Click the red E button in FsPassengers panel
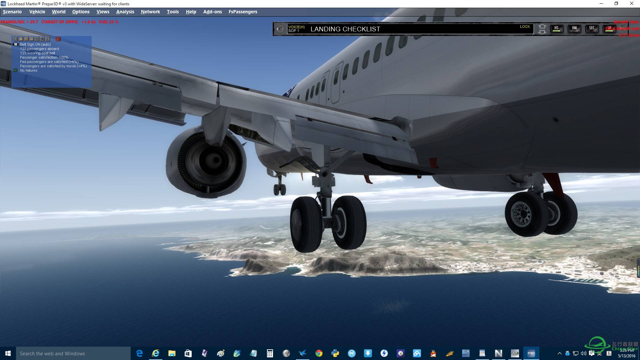640x360 pixels. pyautogui.click(x=58, y=39)
